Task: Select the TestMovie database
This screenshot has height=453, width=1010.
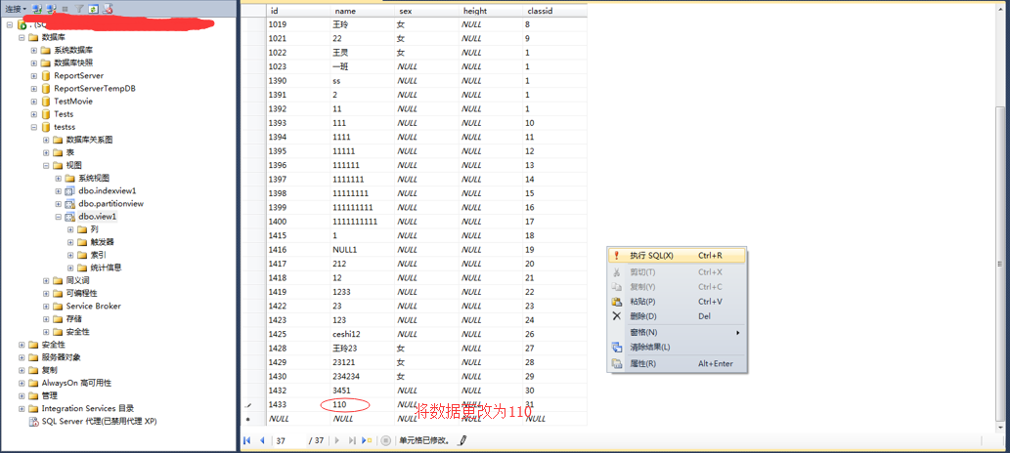Action: tap(73, 102)
